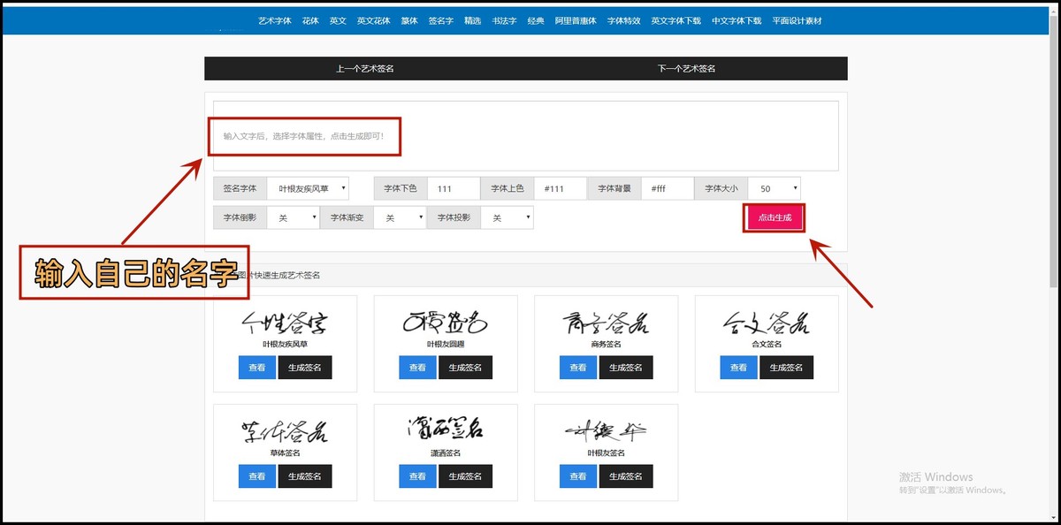
Task: Click 生成签名 under 商务签名 style
Action: (626, 367)
